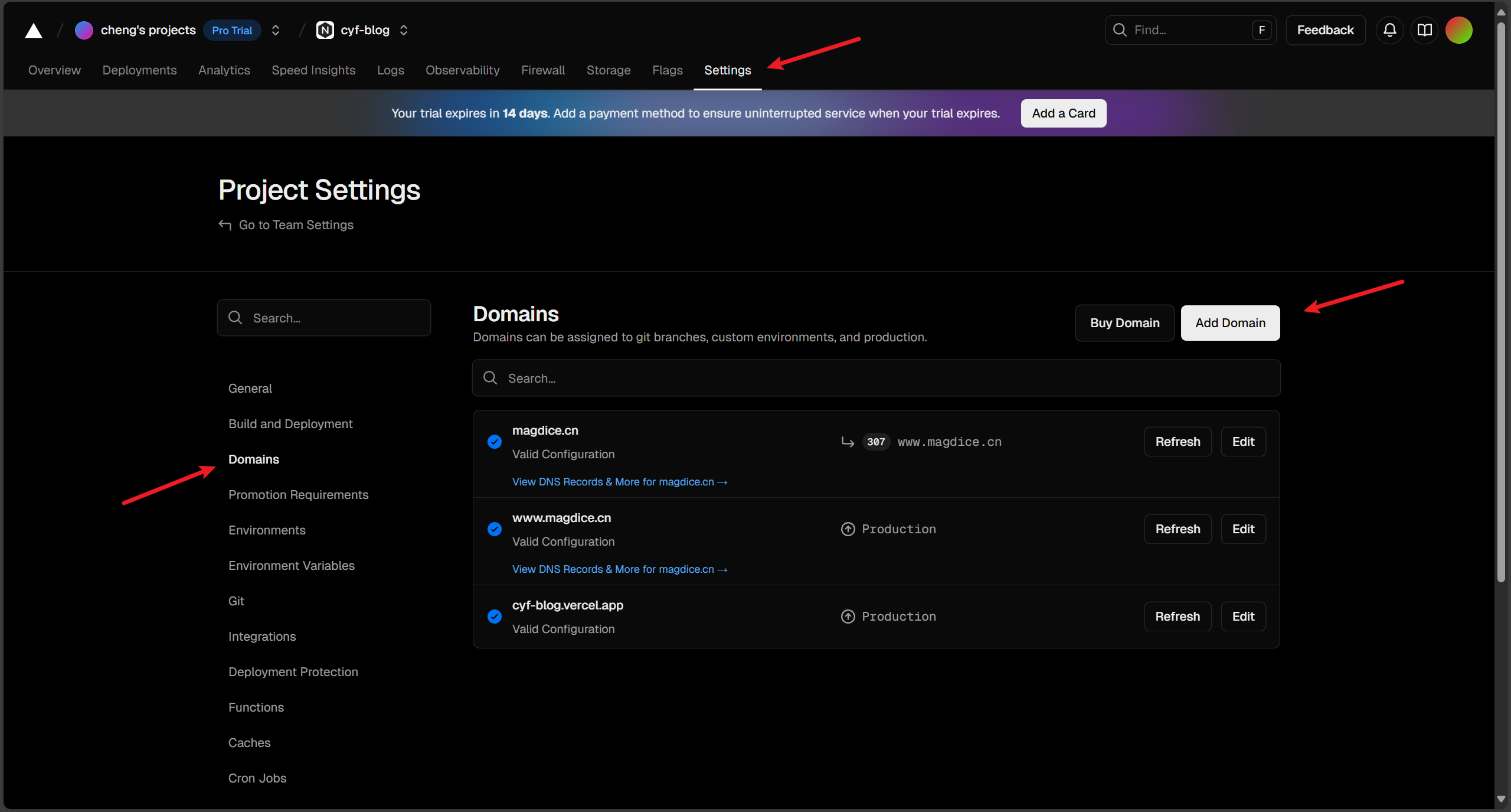1511x812 pixels.
Task: Click blue checkmark next to cyf-blog.vercel.app
Action: click(495, 617)
